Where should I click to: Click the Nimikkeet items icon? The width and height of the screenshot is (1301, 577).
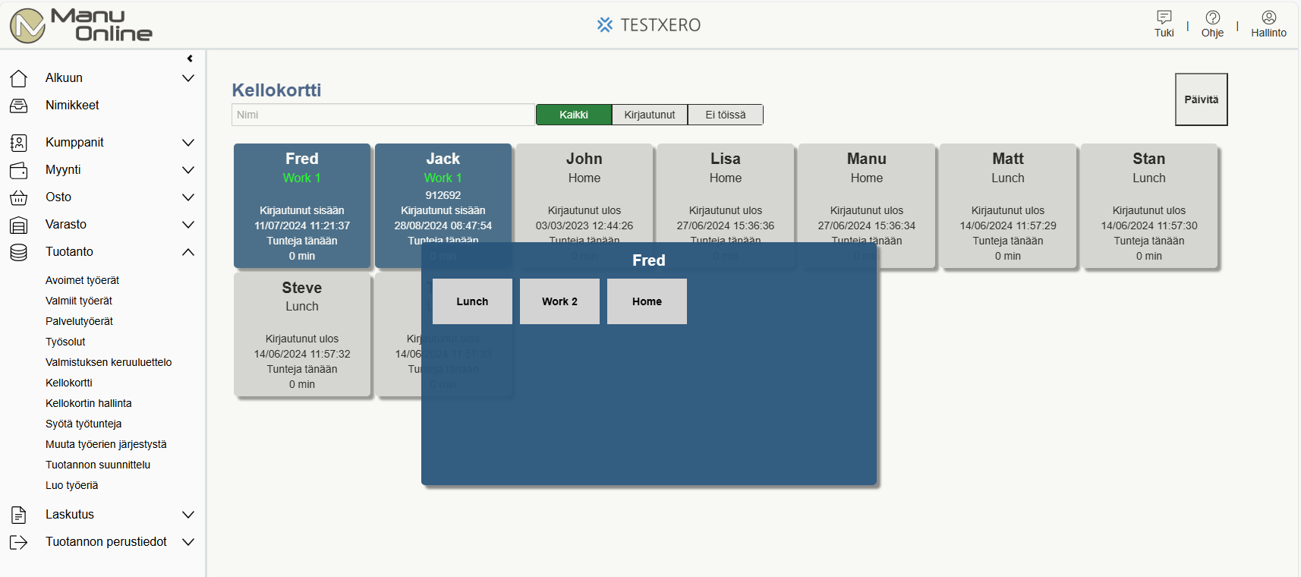(19, 106)
